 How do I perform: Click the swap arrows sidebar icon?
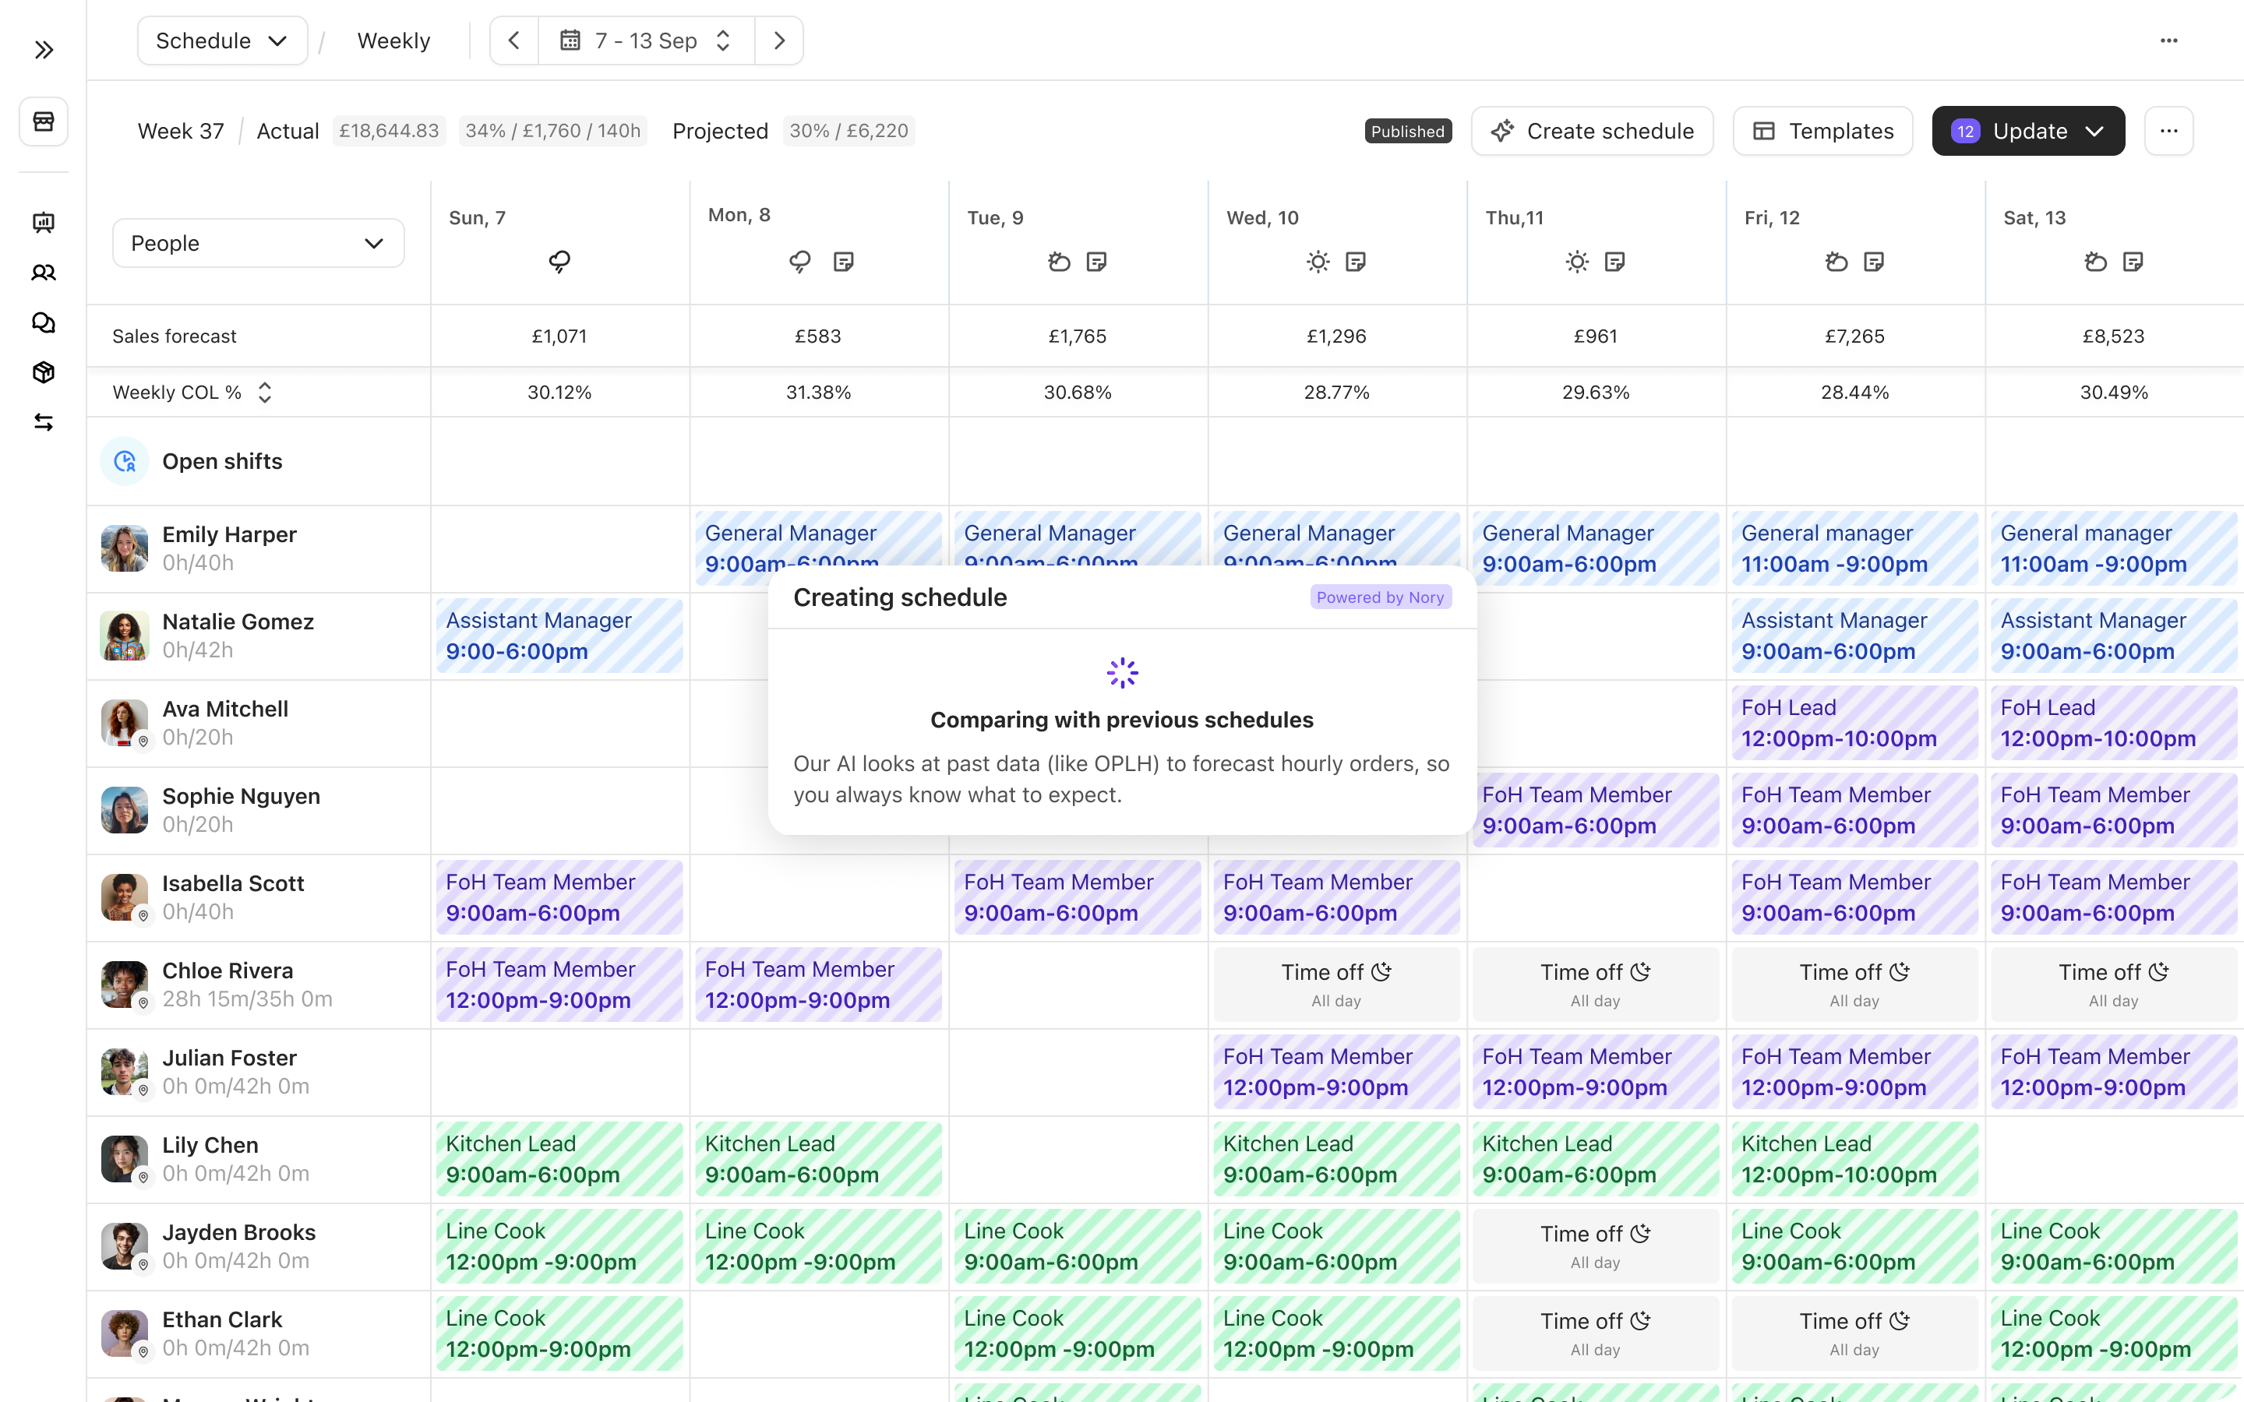44,423
